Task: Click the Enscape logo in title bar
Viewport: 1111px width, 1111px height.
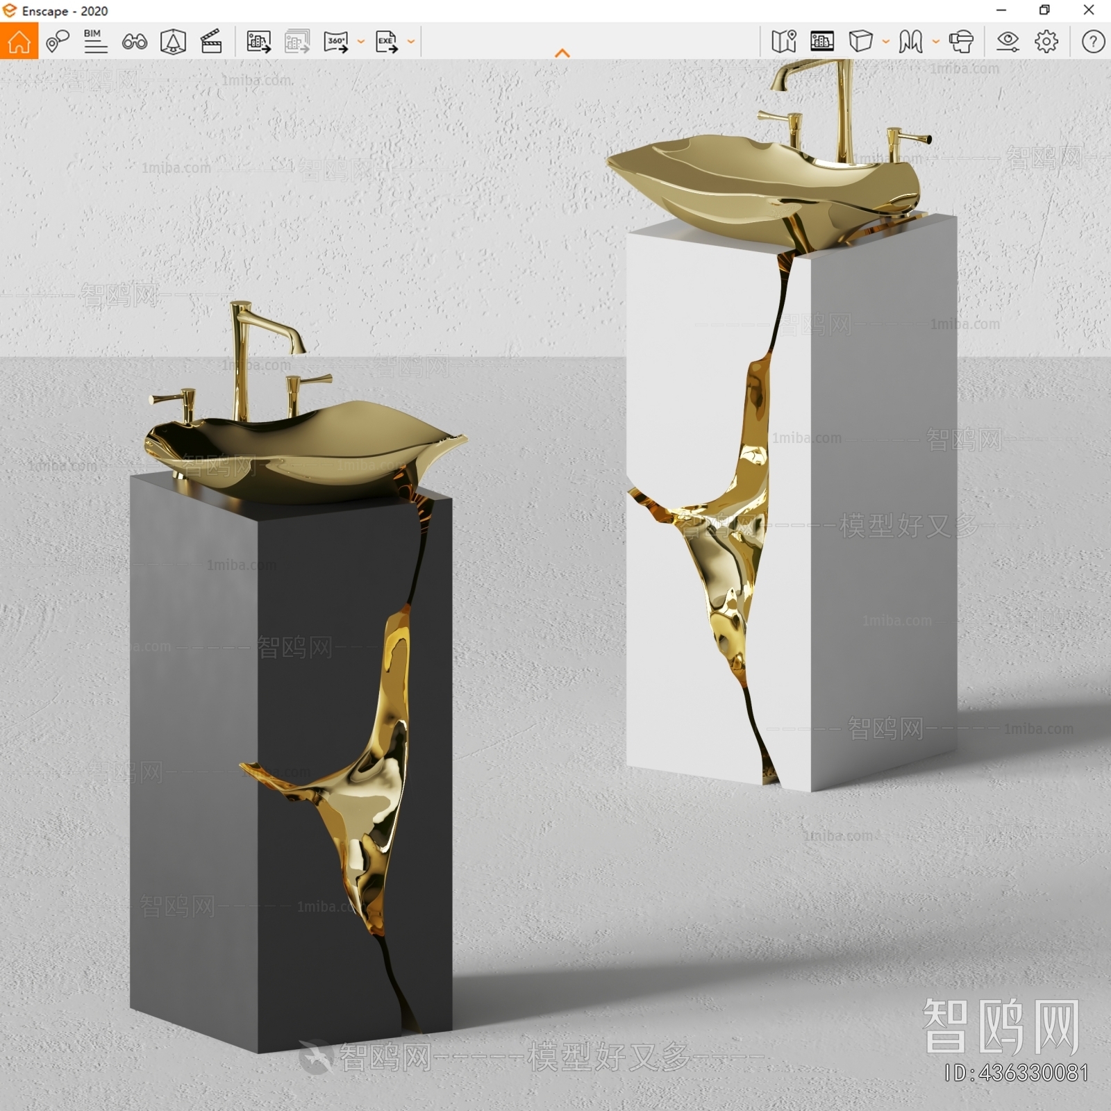Action: pyautogui.click(x=10, y=10)
